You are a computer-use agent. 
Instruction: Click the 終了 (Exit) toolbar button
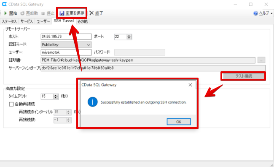pyautogui.click(x=96, y=13)
